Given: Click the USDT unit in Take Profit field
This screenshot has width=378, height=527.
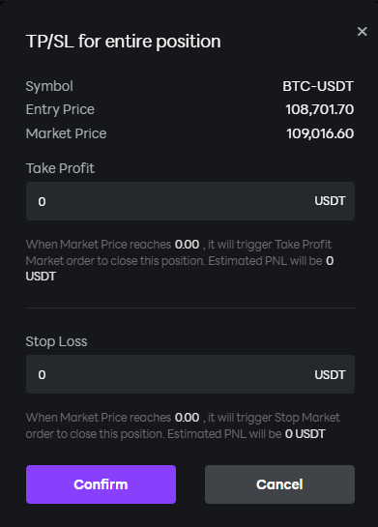Looking at the screenshot, I should tap(330, 201).
